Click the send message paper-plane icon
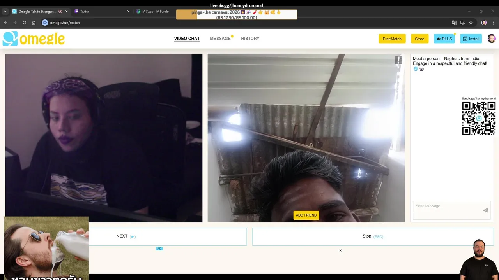The width and height of the screenshot is (499, 280). click(485, 210)
